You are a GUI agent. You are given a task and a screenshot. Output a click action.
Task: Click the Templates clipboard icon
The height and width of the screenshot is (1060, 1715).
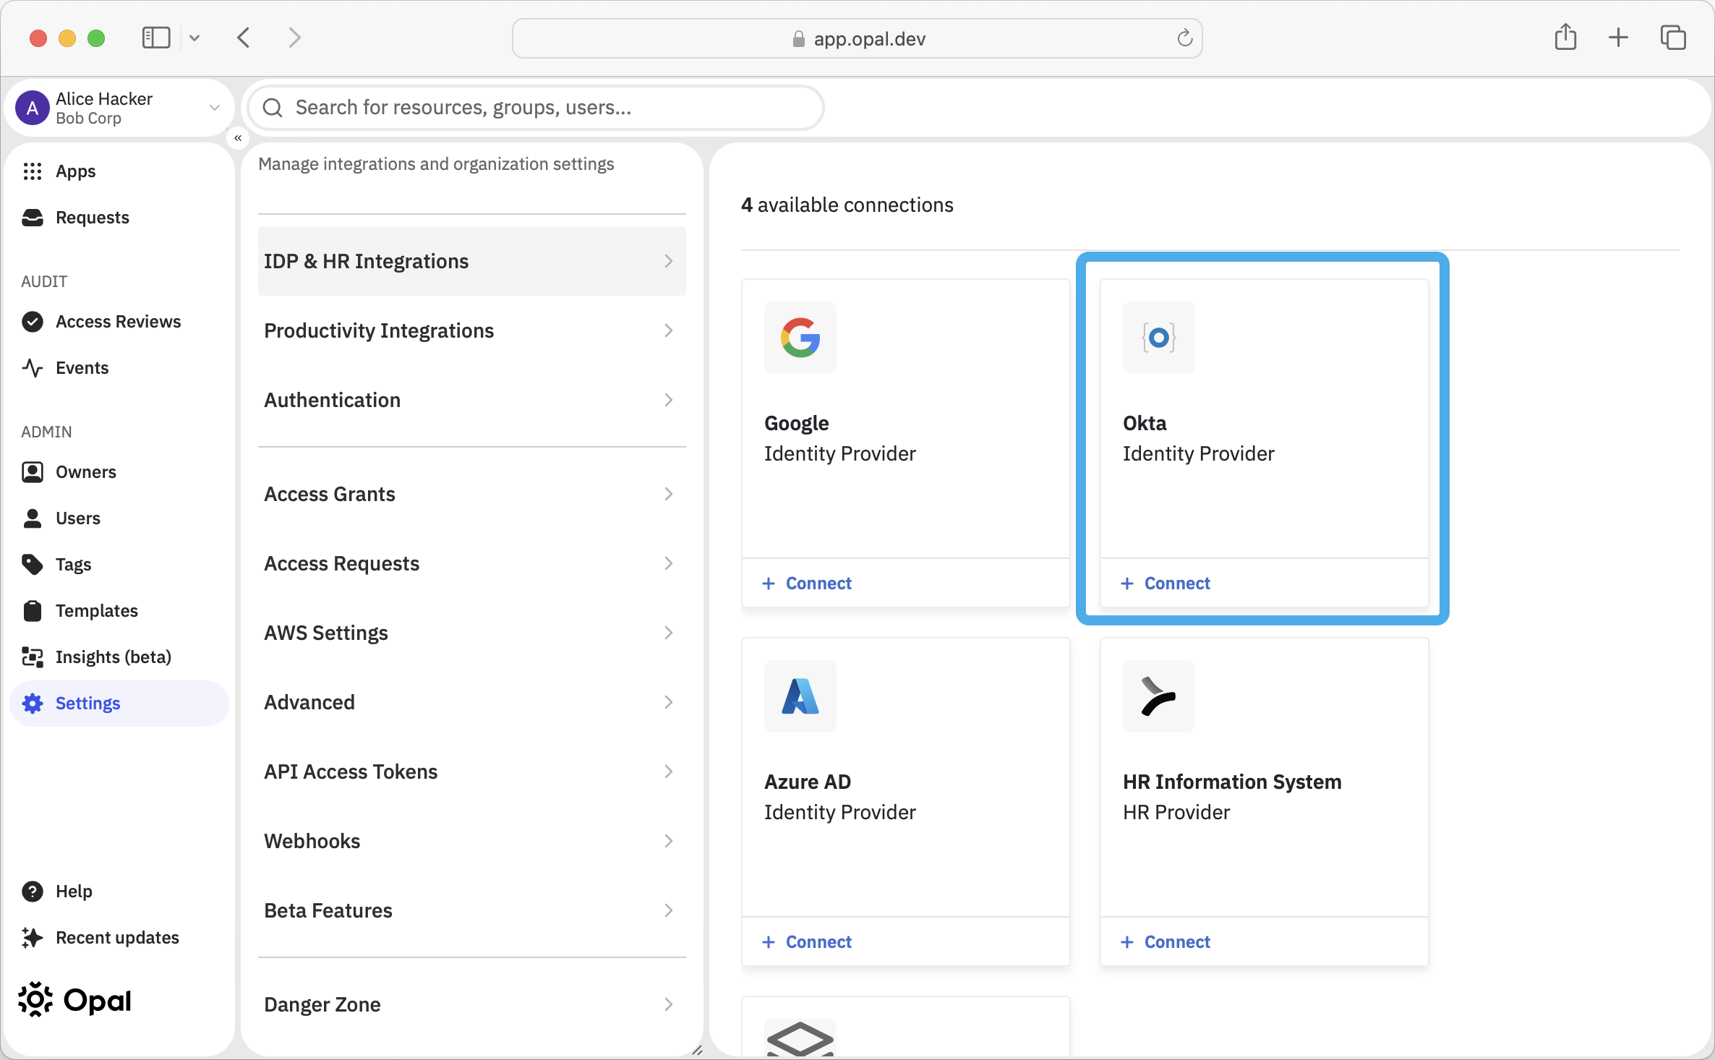[33, 611]
